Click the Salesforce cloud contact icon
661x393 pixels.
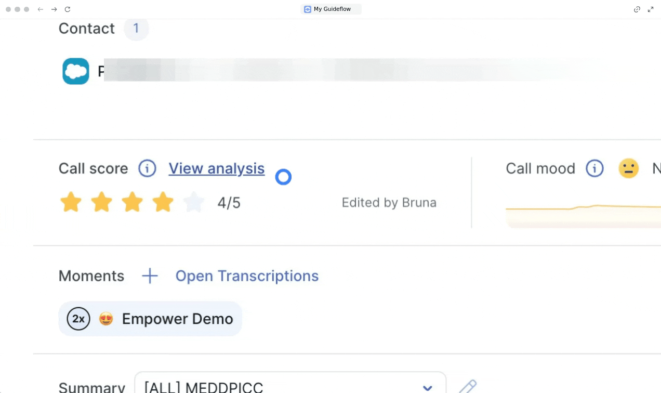76,71
